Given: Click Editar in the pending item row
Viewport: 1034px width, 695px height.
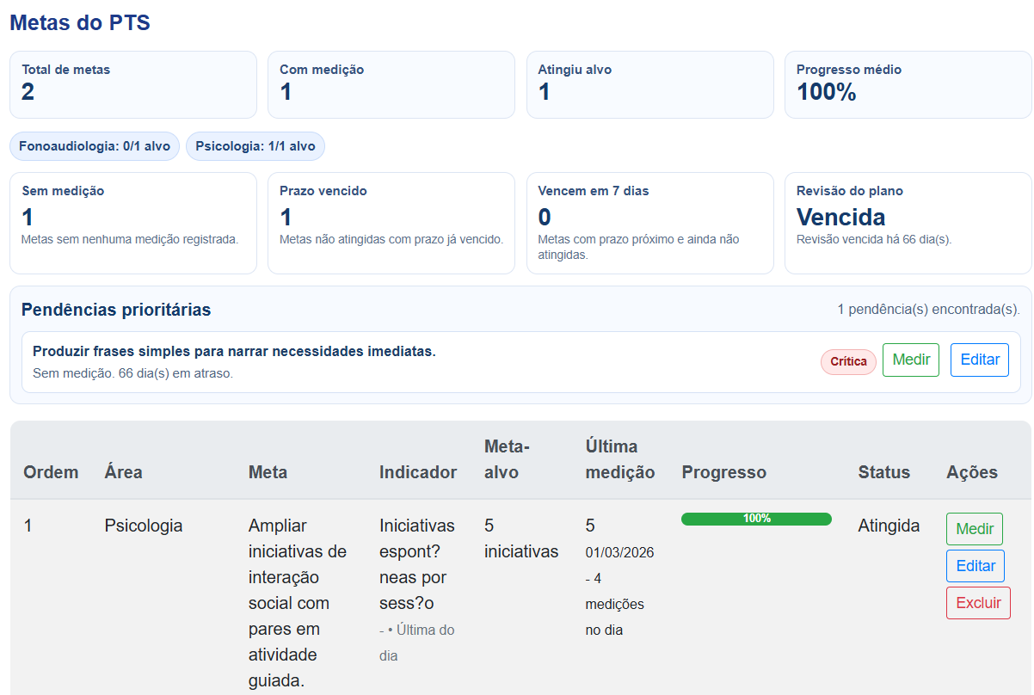Looking at the screenshot, I should (x=980, y=360).
